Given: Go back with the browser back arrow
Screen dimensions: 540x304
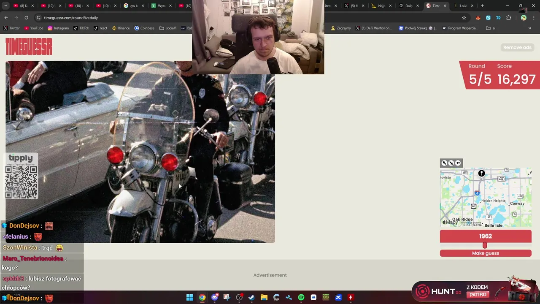Looking at the screenshot, I should 6,18.
